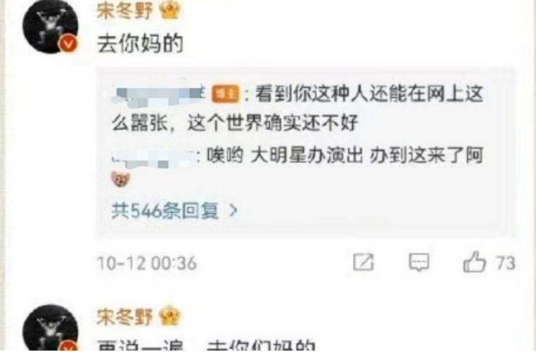Tap reply text 唉哟 大明星办演出
This screenshot has width=536, height=352.
(284, 156)
